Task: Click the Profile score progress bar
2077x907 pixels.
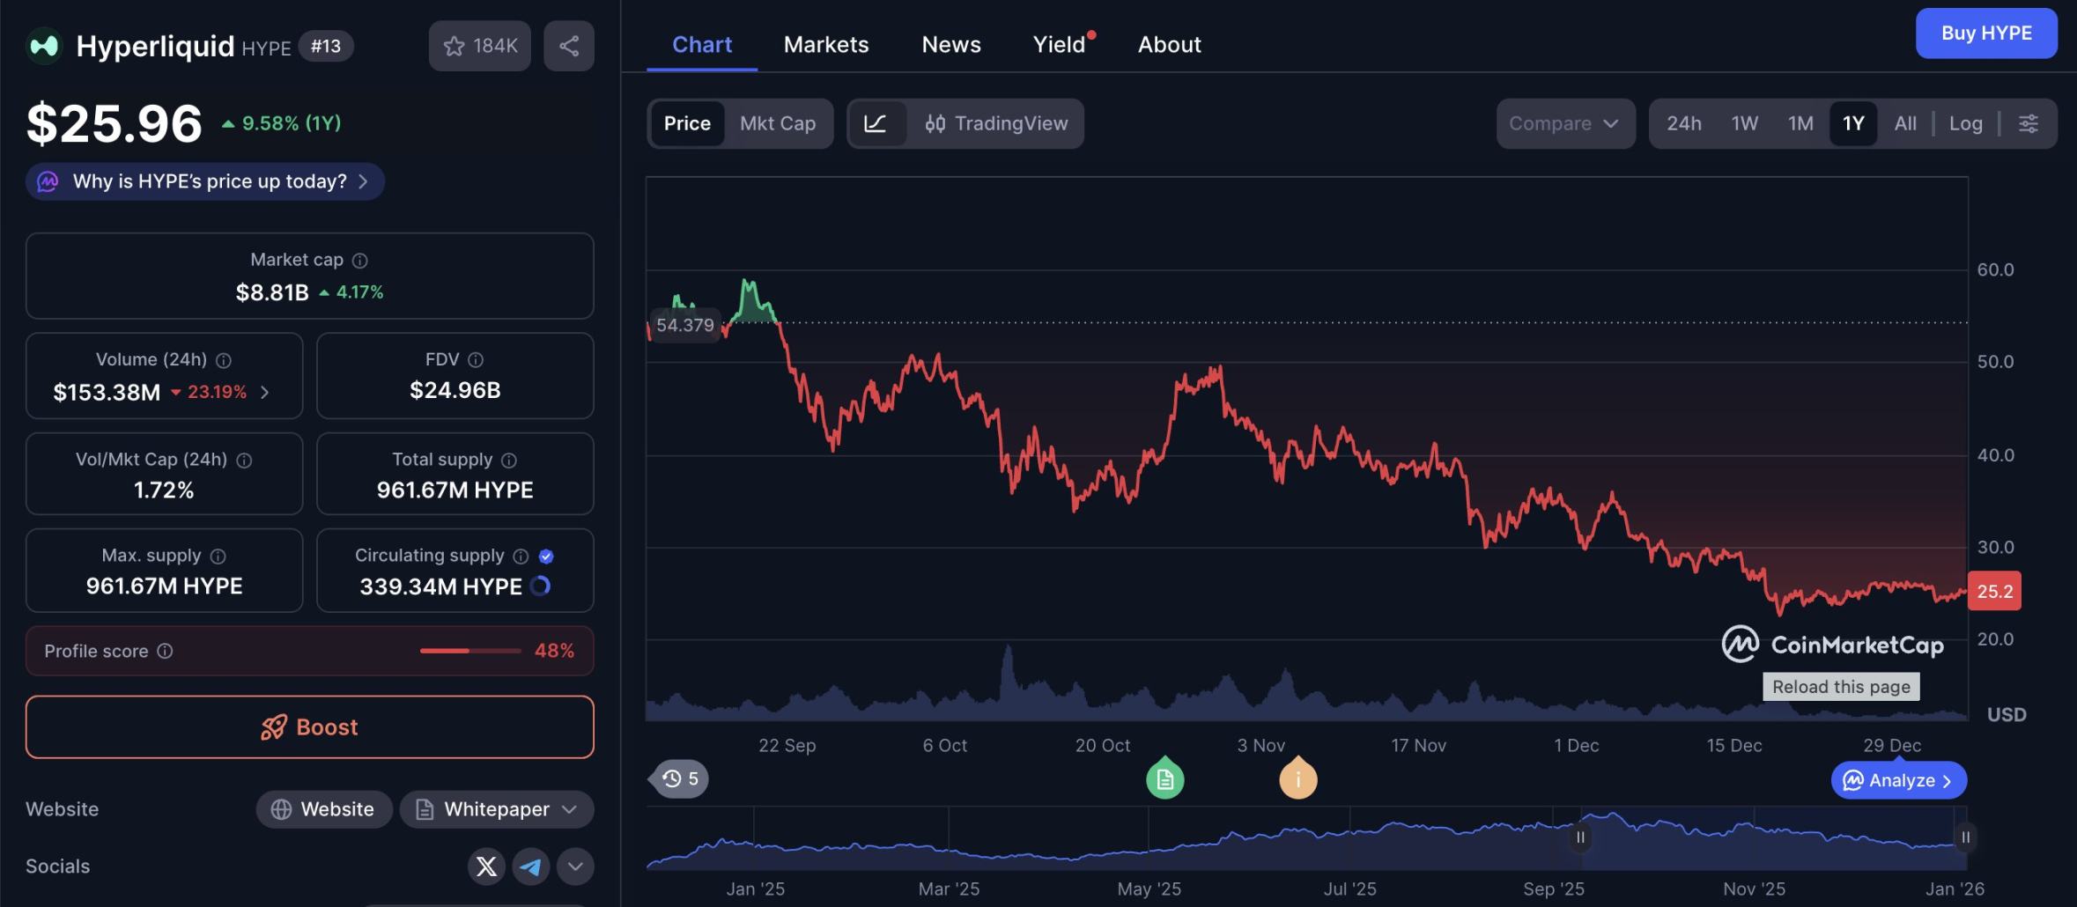Action: tap(470, 650)
